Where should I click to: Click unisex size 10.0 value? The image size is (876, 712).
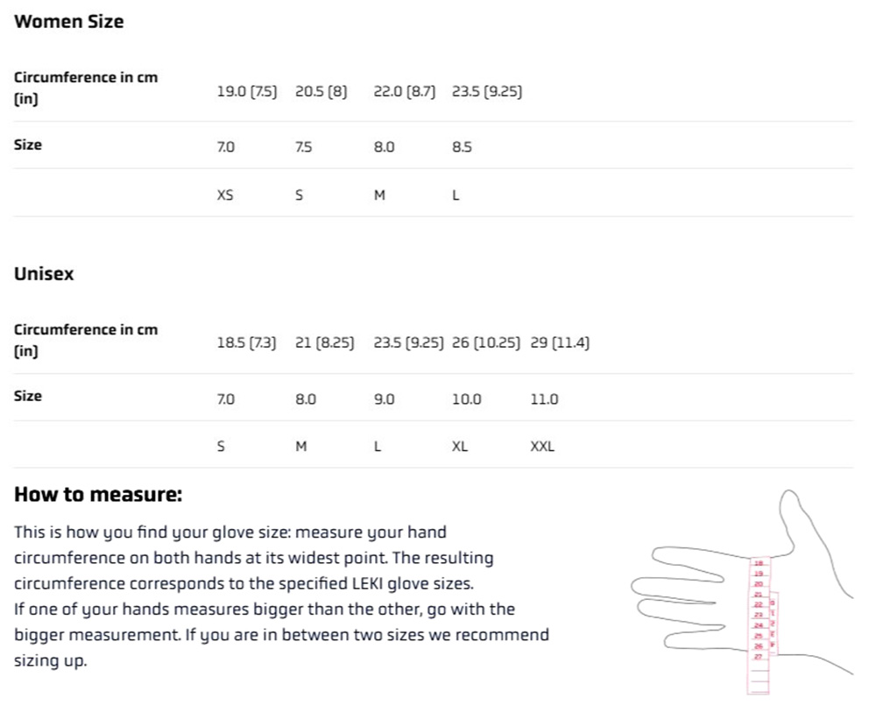pyautogui.click(x=466, y=399)
